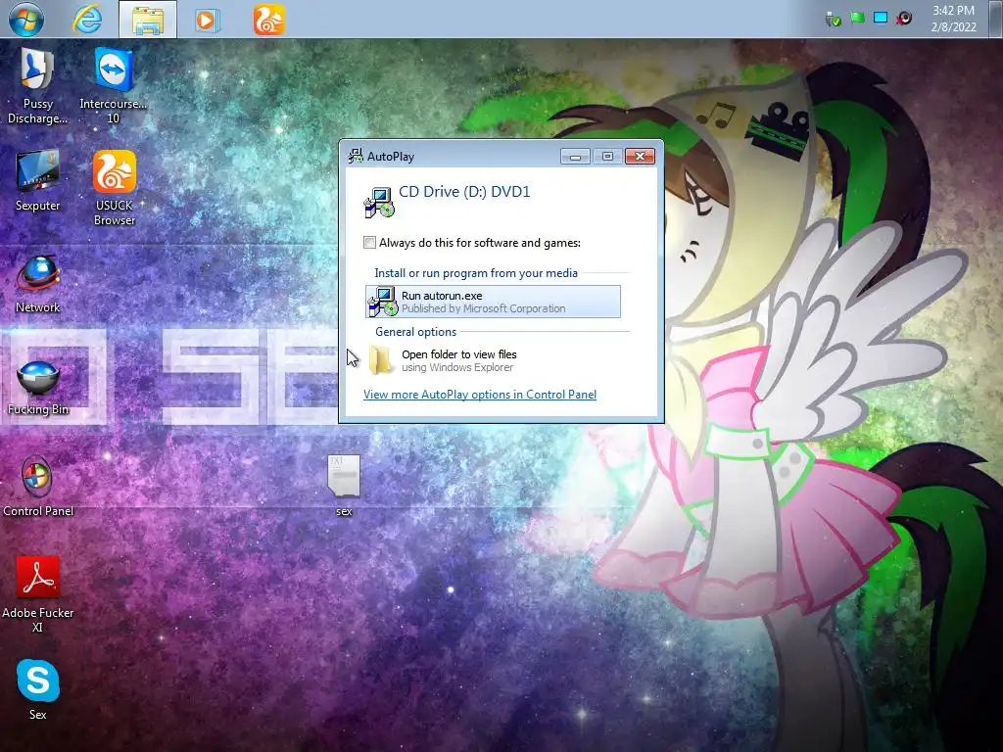Click the 'Install or run program from your media' label
Image resolution: width=1003 pixels, height=752 pixels.
476,273
